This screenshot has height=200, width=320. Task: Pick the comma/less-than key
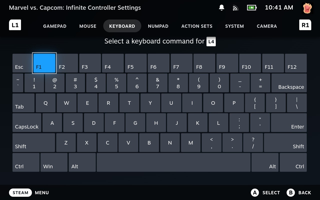(x=211, y=142)
